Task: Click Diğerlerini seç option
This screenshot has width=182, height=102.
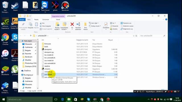Action: coord(127,29)
